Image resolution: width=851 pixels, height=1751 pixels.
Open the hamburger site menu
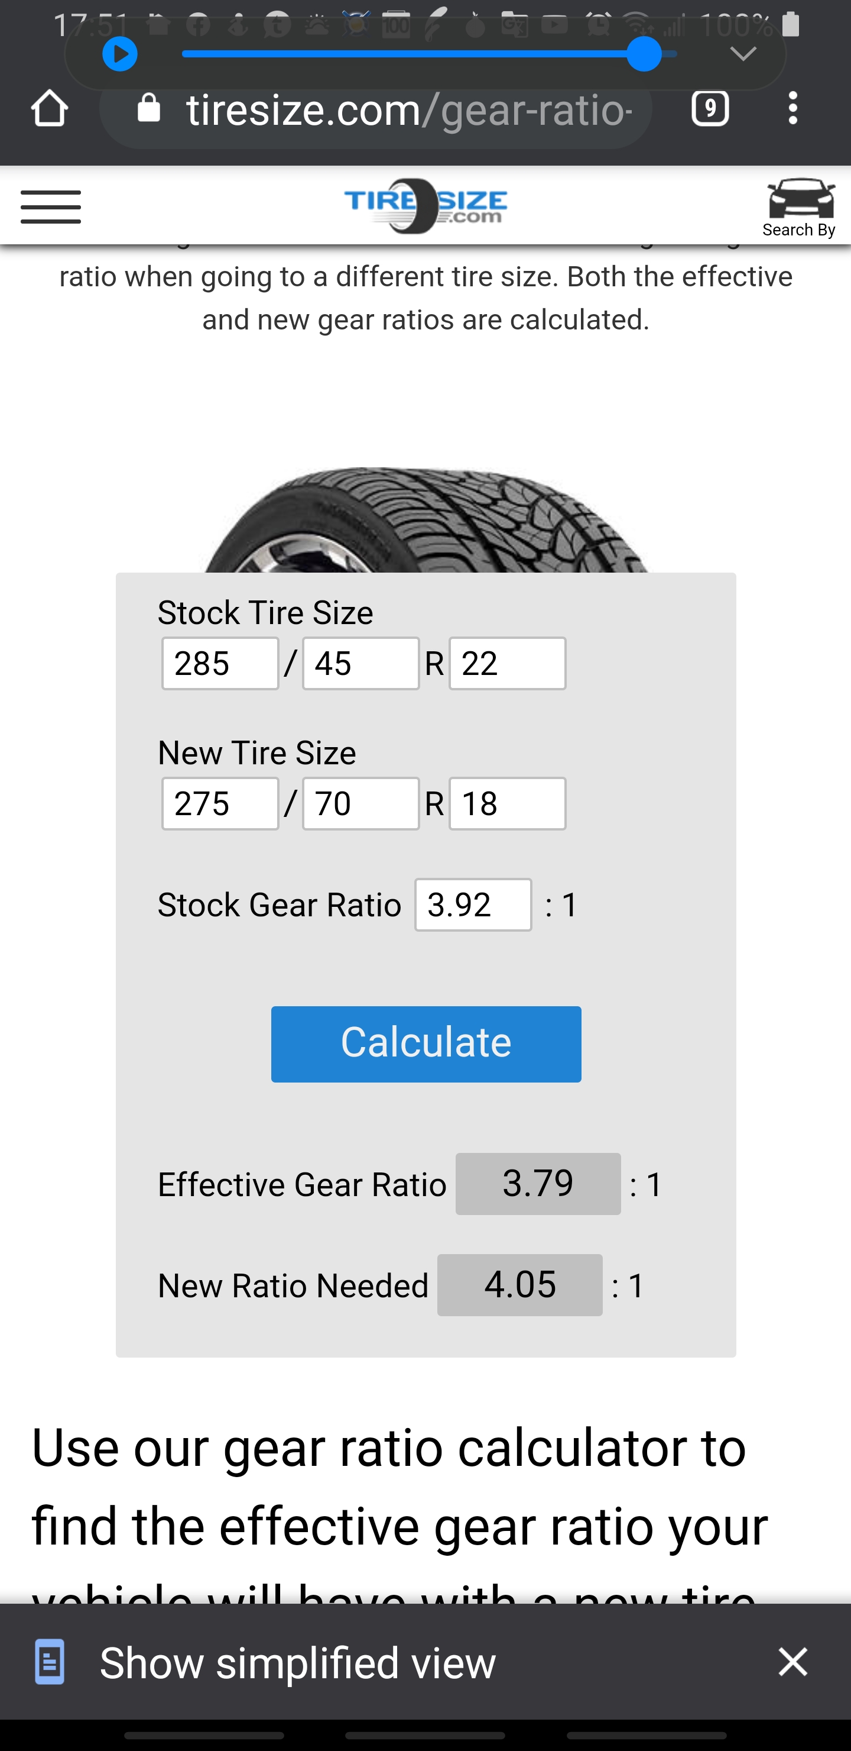[51, 206]
